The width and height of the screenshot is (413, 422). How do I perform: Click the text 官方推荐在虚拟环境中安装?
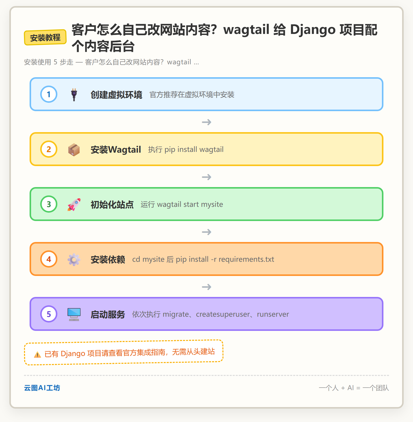[192, 95]
